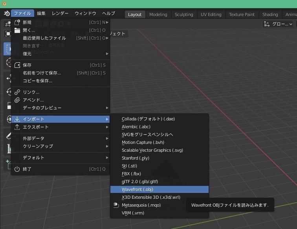Click the save icon beside 保存
Viewport: 297px width, 229px height.
[x=17, y=65]
